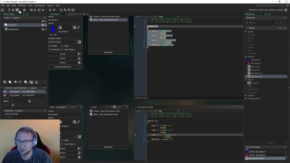Expand the Sprites resource folder

click(246, 32)
